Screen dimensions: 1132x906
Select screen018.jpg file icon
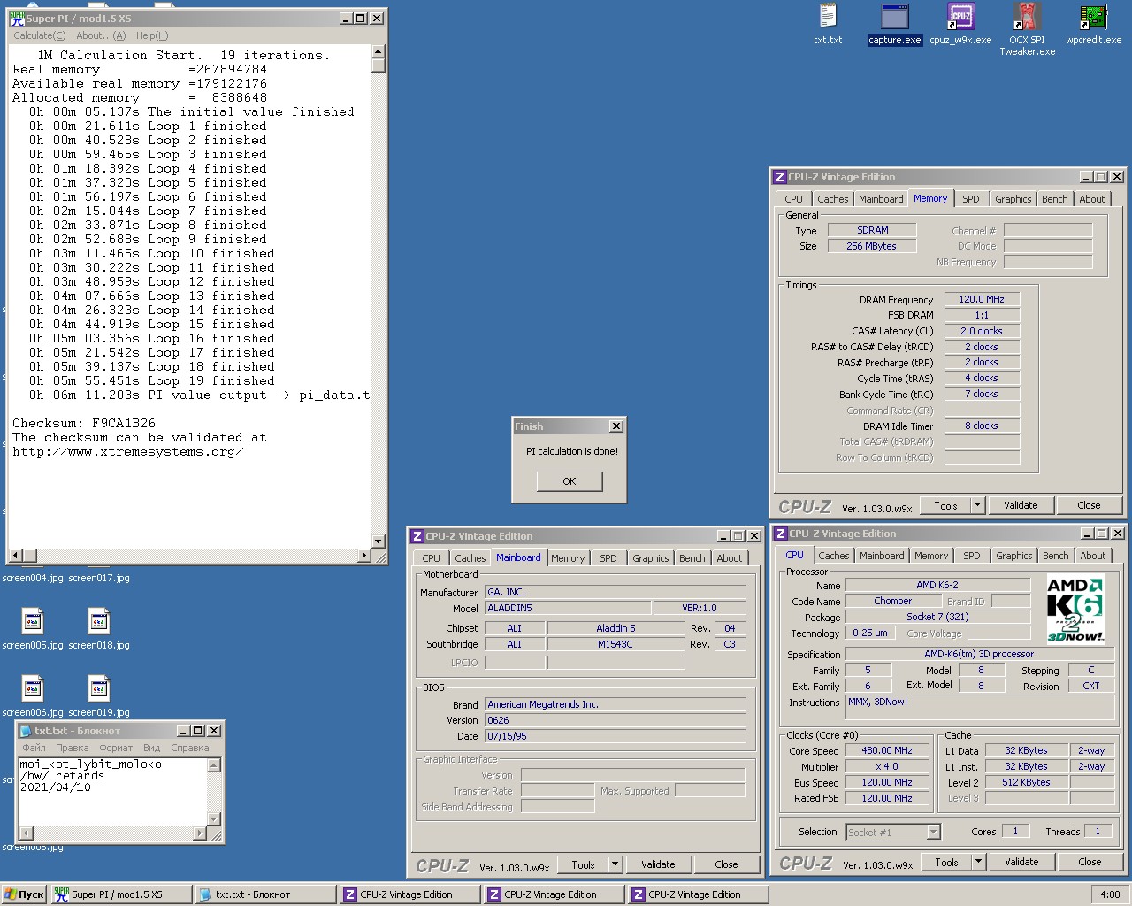(99, 629)
